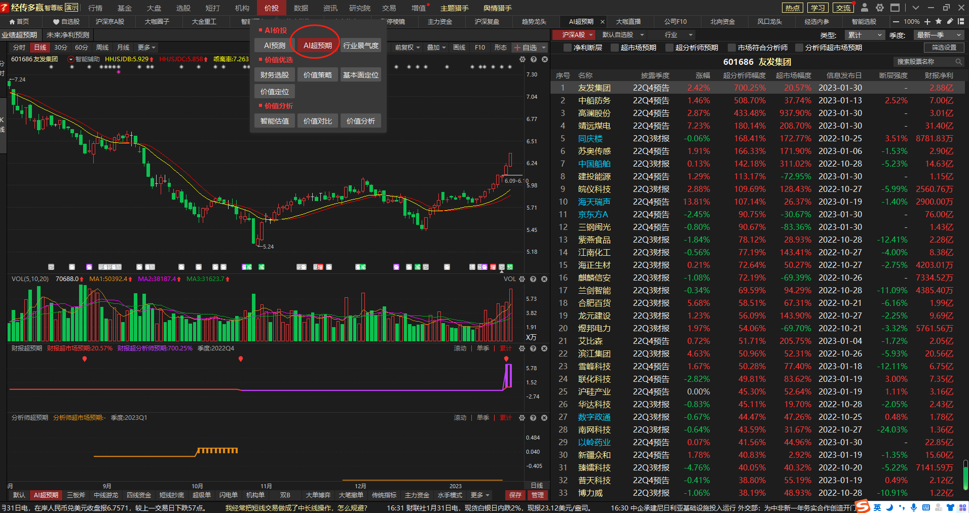Viewport: 969px width, 513px height.
Task: Toggle the Sogou moon night mode icon
Action: point(889,507)
